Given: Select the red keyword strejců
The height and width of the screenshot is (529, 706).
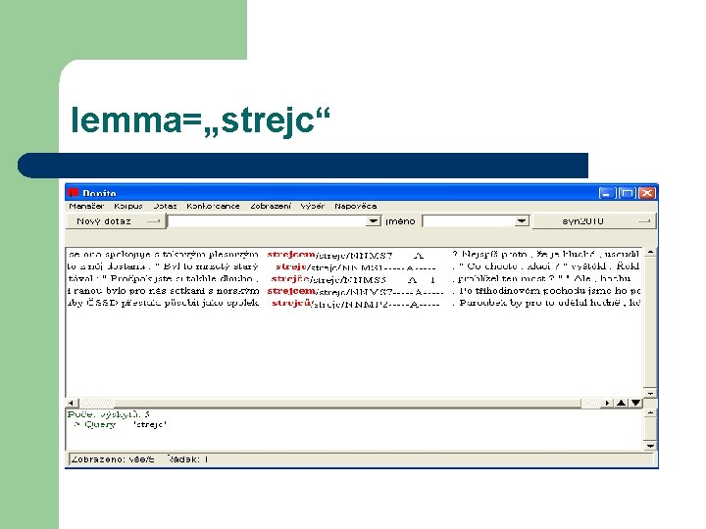Looking at the screenshot, I should [291, 303].
